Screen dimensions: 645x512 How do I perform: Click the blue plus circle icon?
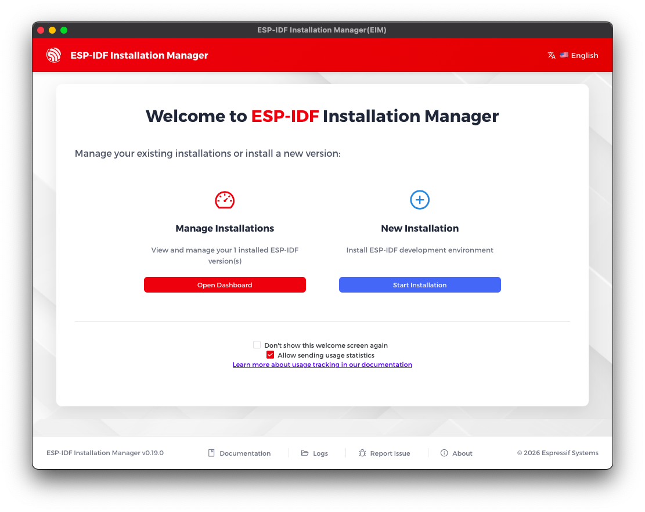[x=420, y=200]
